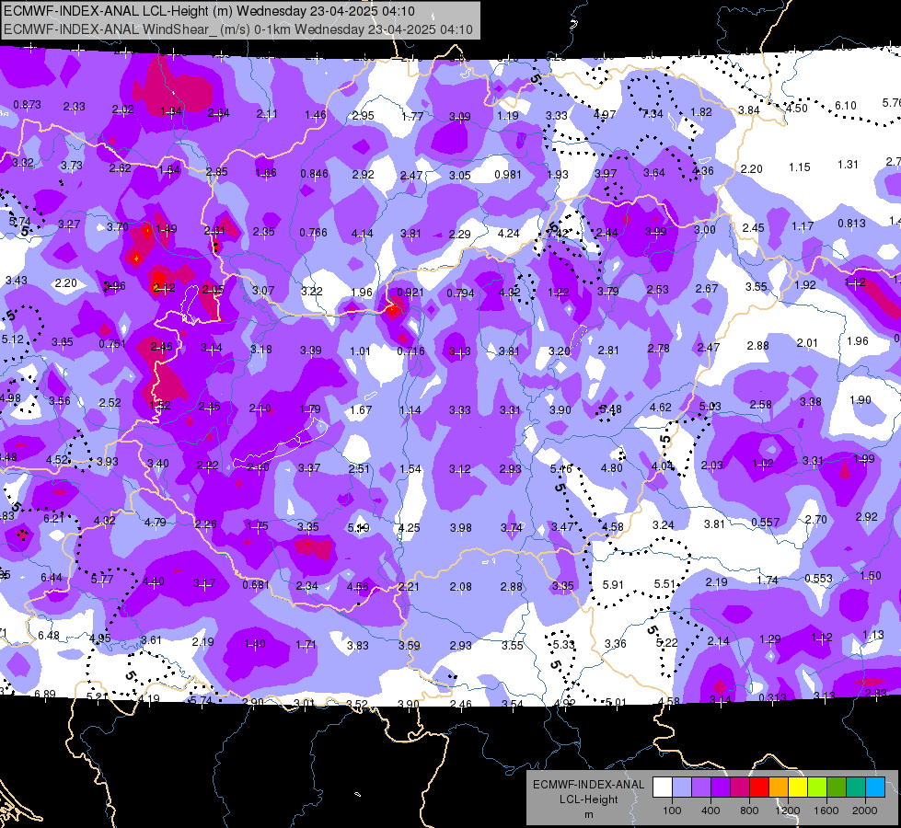Click the wind shear value '5.91'

click(613, 585)
